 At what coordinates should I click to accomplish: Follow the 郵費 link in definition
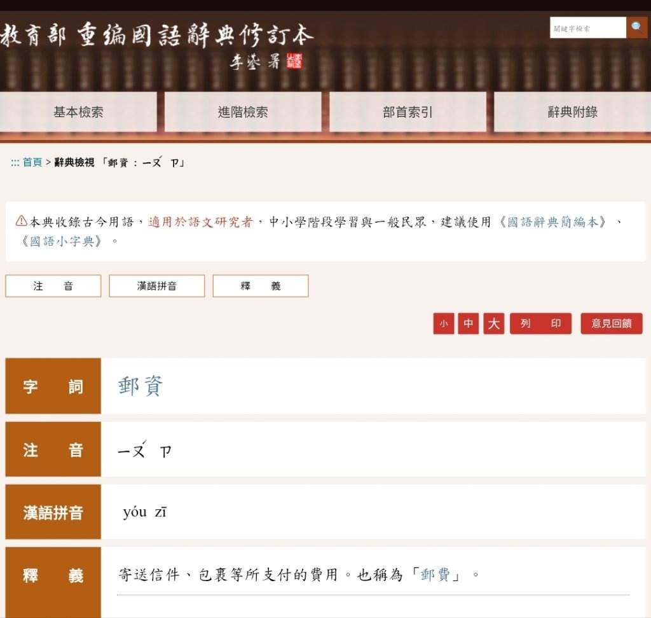point(435,574)
